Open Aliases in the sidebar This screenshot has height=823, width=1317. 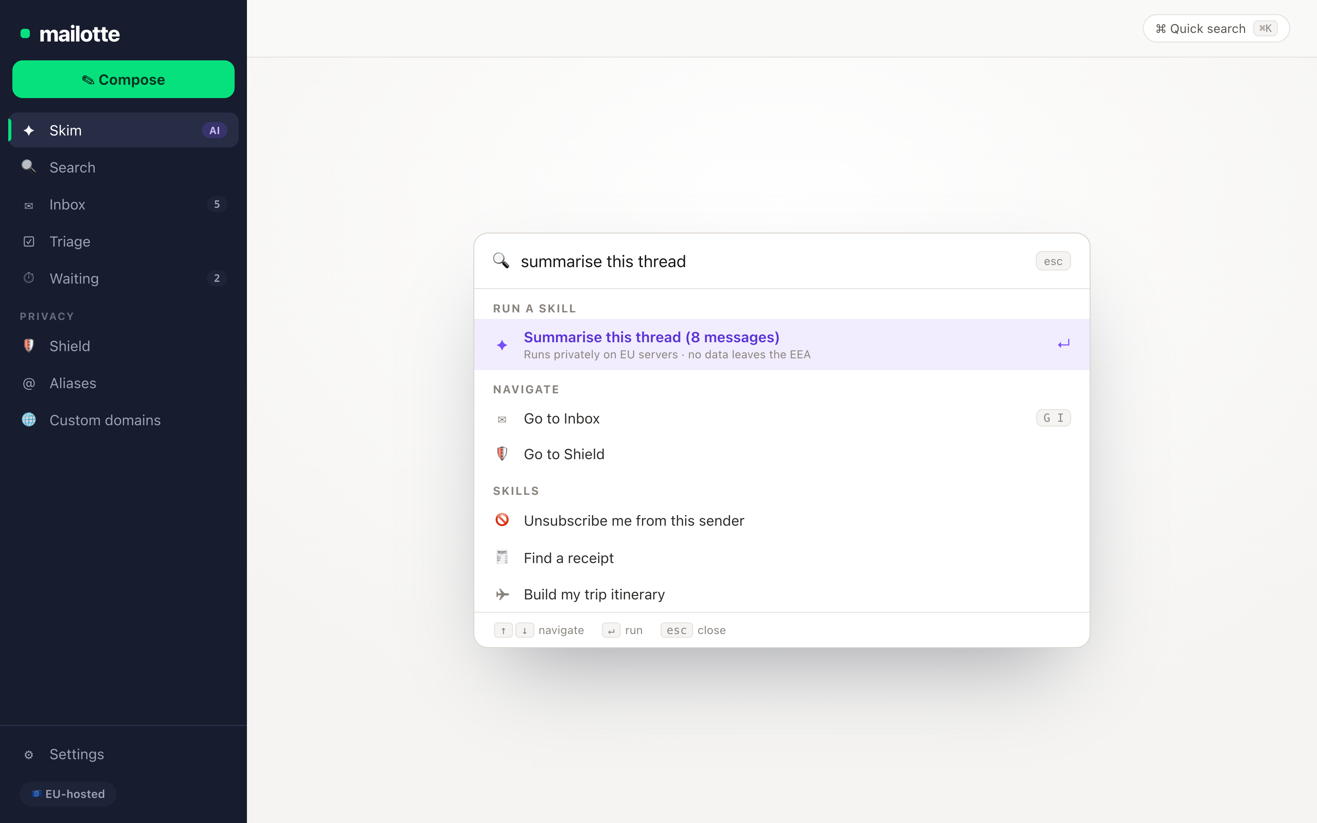pos(123,383)
